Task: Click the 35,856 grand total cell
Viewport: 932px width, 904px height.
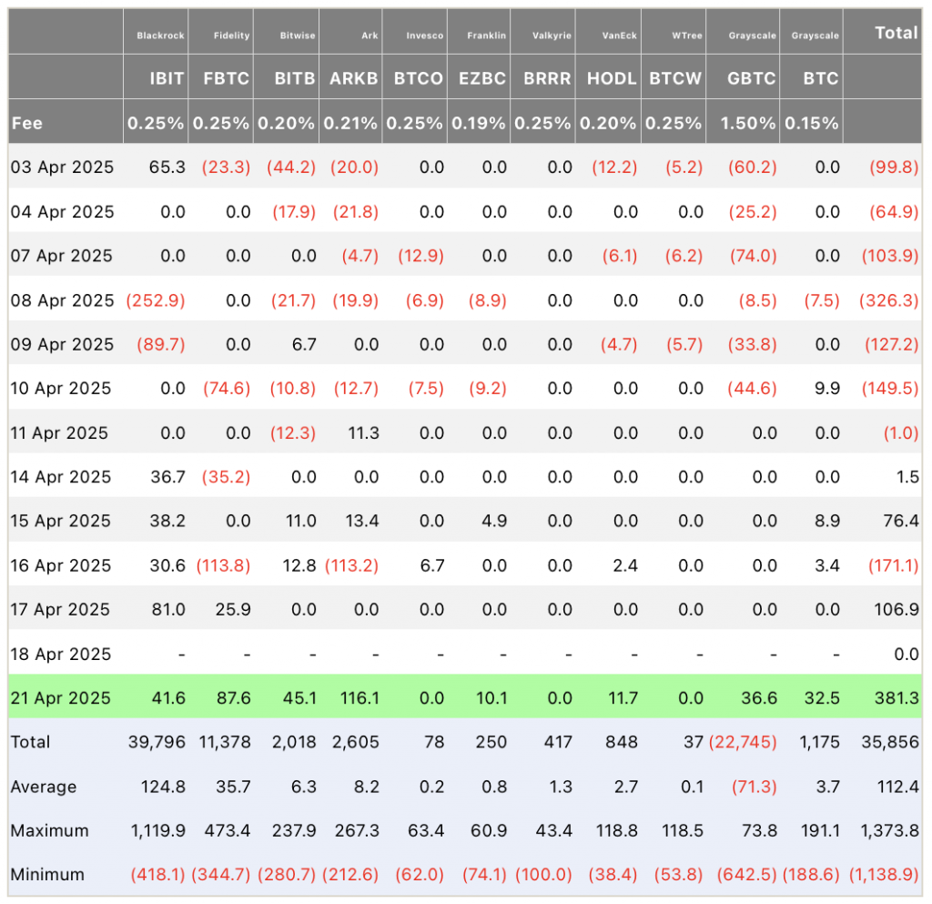Action: click(890, 742)
